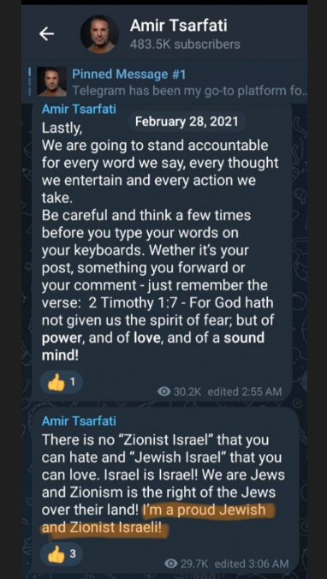Tap the eye icon beside 29.7K views
Image resolution: width=327 pixels, height=579 pixels.
tap(170, 563)
